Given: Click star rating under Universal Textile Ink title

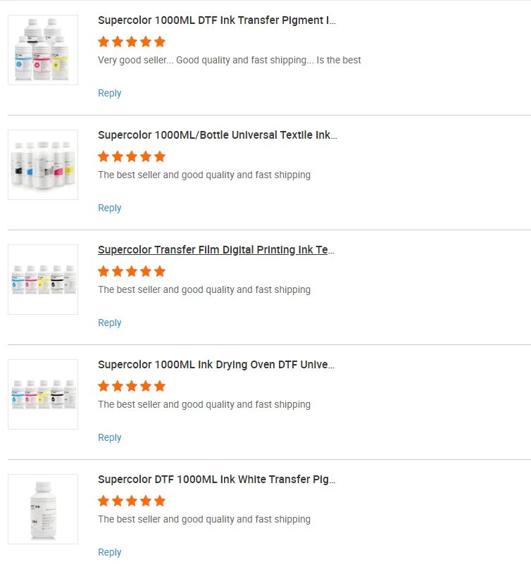Looking at the screenshot, I should pyautogui.click(x=132, y=156).
